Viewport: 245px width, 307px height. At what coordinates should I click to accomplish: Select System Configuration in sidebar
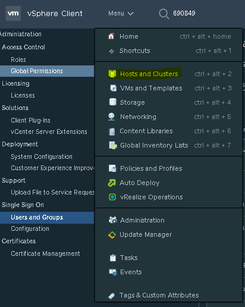[x=42, y=156]
